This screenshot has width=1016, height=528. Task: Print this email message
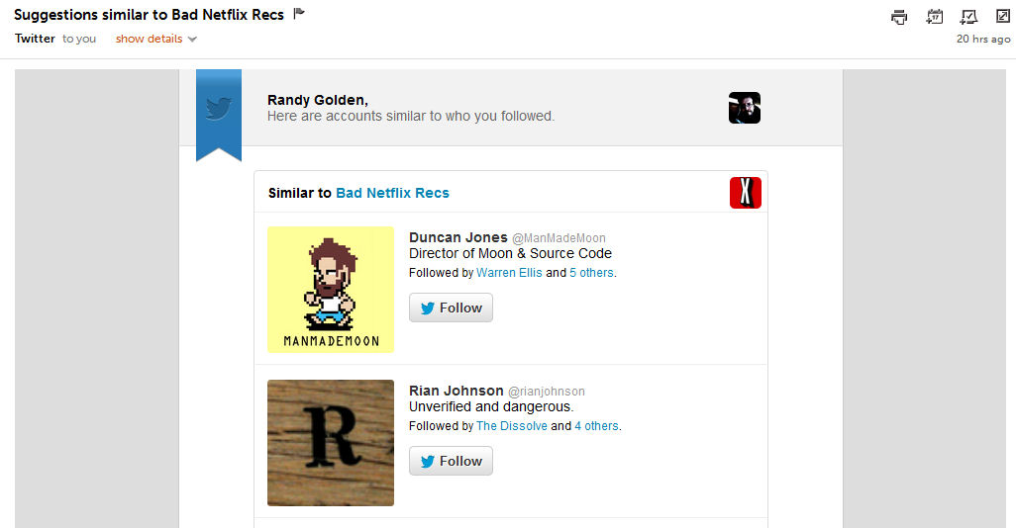[899, 16]
